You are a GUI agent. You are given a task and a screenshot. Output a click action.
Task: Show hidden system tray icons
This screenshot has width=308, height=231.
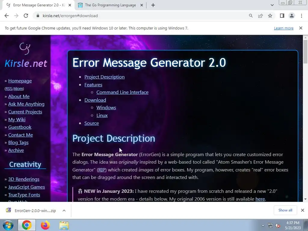pos(263,226)
